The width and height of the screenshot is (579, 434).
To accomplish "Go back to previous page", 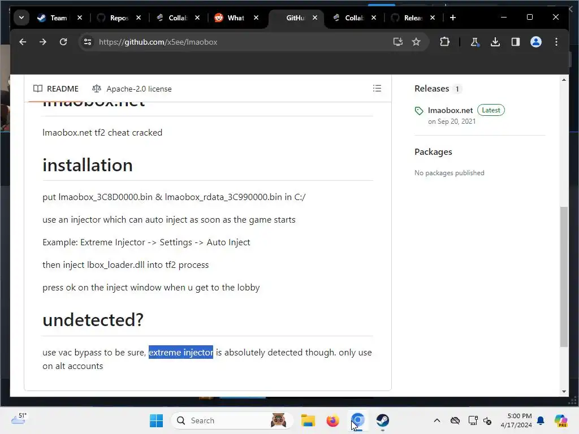I will tap(23, 42).
